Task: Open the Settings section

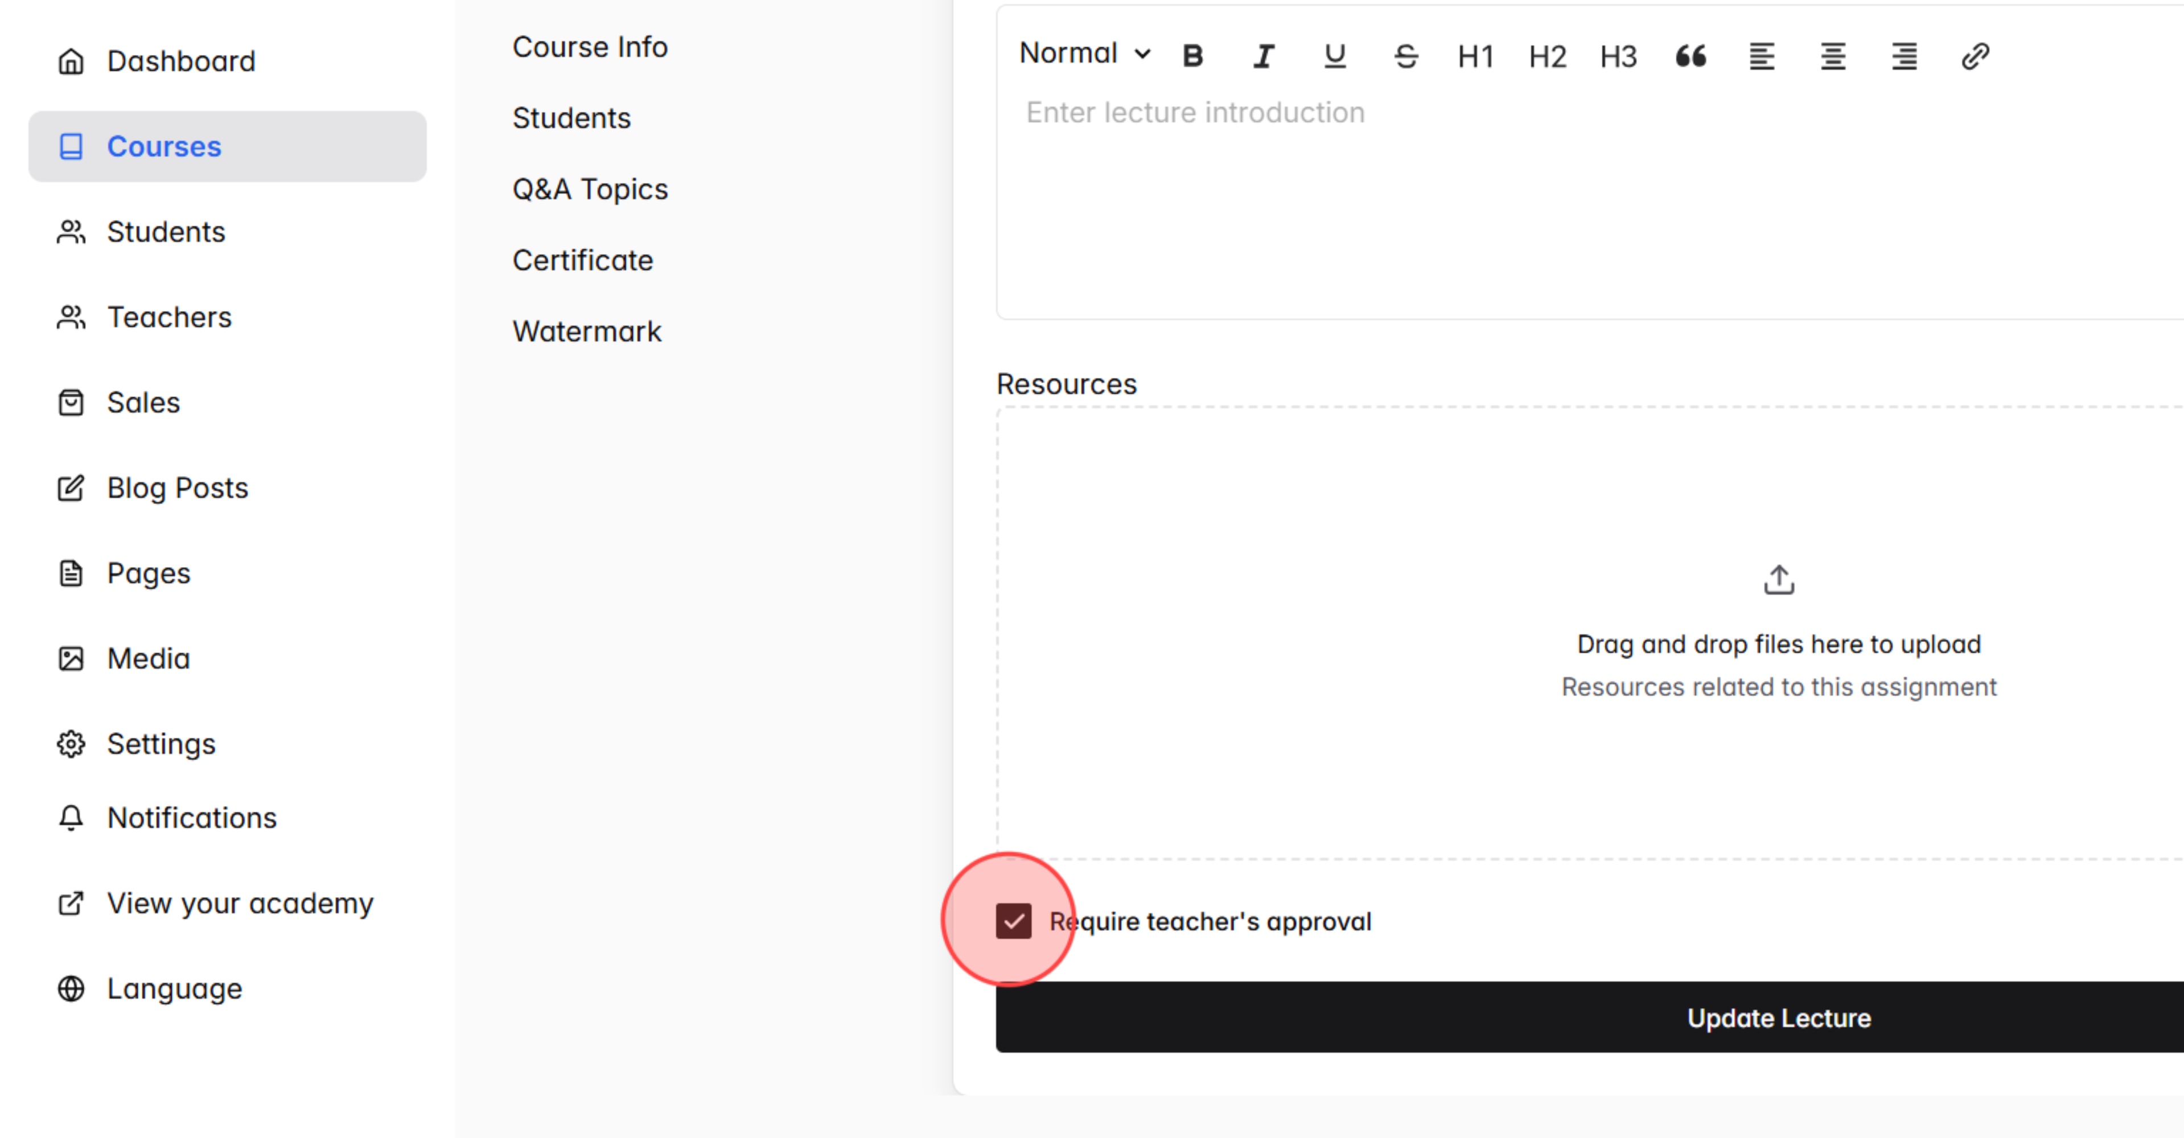Action: tap(161, 743)
